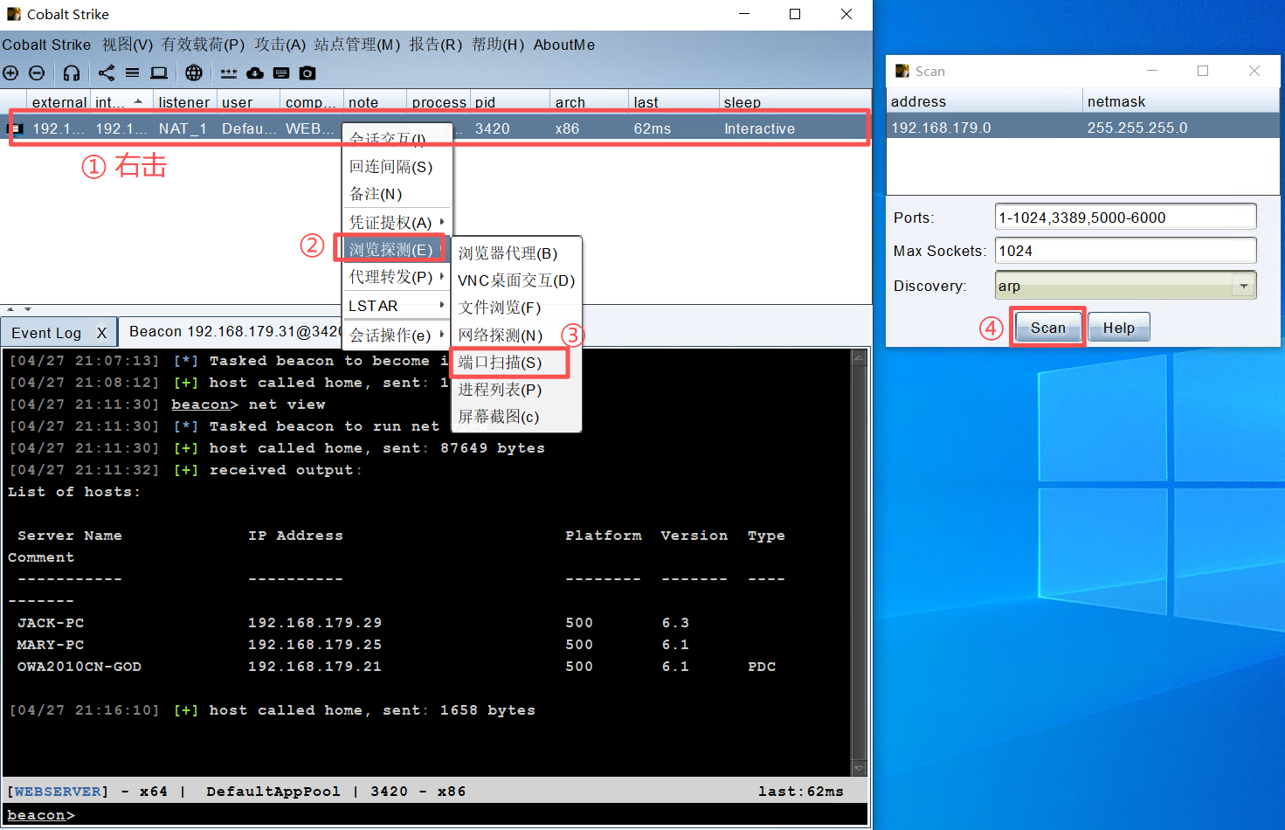Open the AboutMe menu
The image size is (1285, 830).
tap(564, 45)
